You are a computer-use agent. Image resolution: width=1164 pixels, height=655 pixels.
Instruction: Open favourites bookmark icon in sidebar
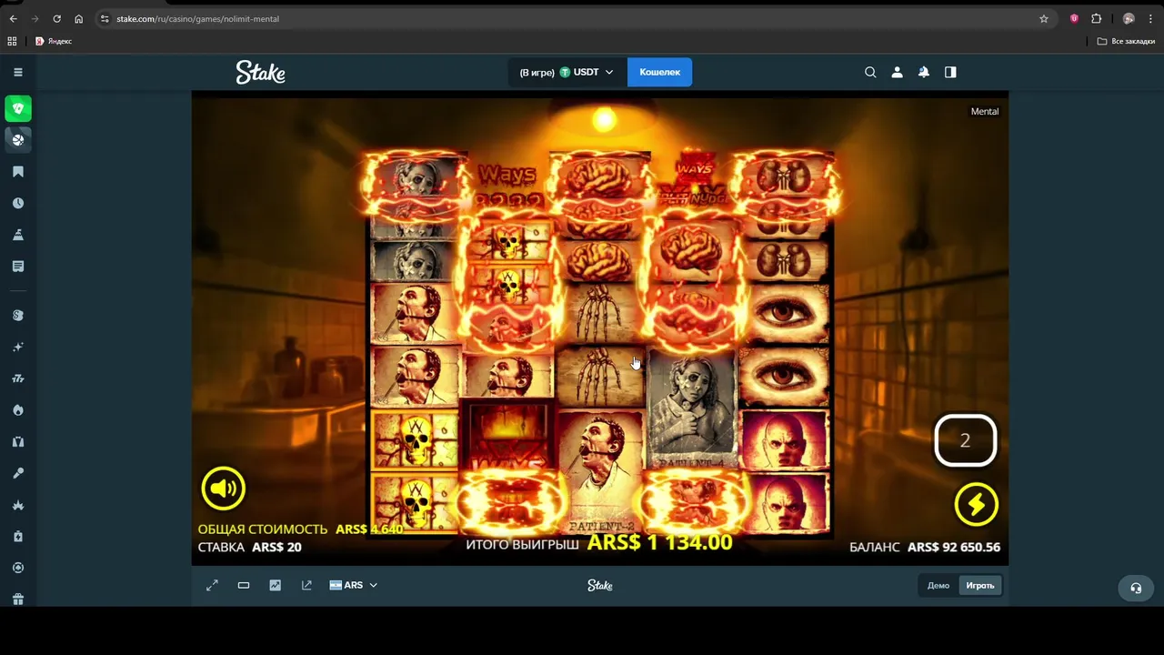[18, 172]
